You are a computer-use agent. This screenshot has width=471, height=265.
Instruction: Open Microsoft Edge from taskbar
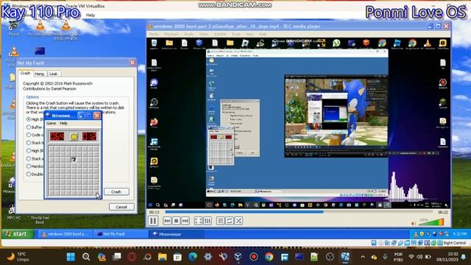click(193, 257)
